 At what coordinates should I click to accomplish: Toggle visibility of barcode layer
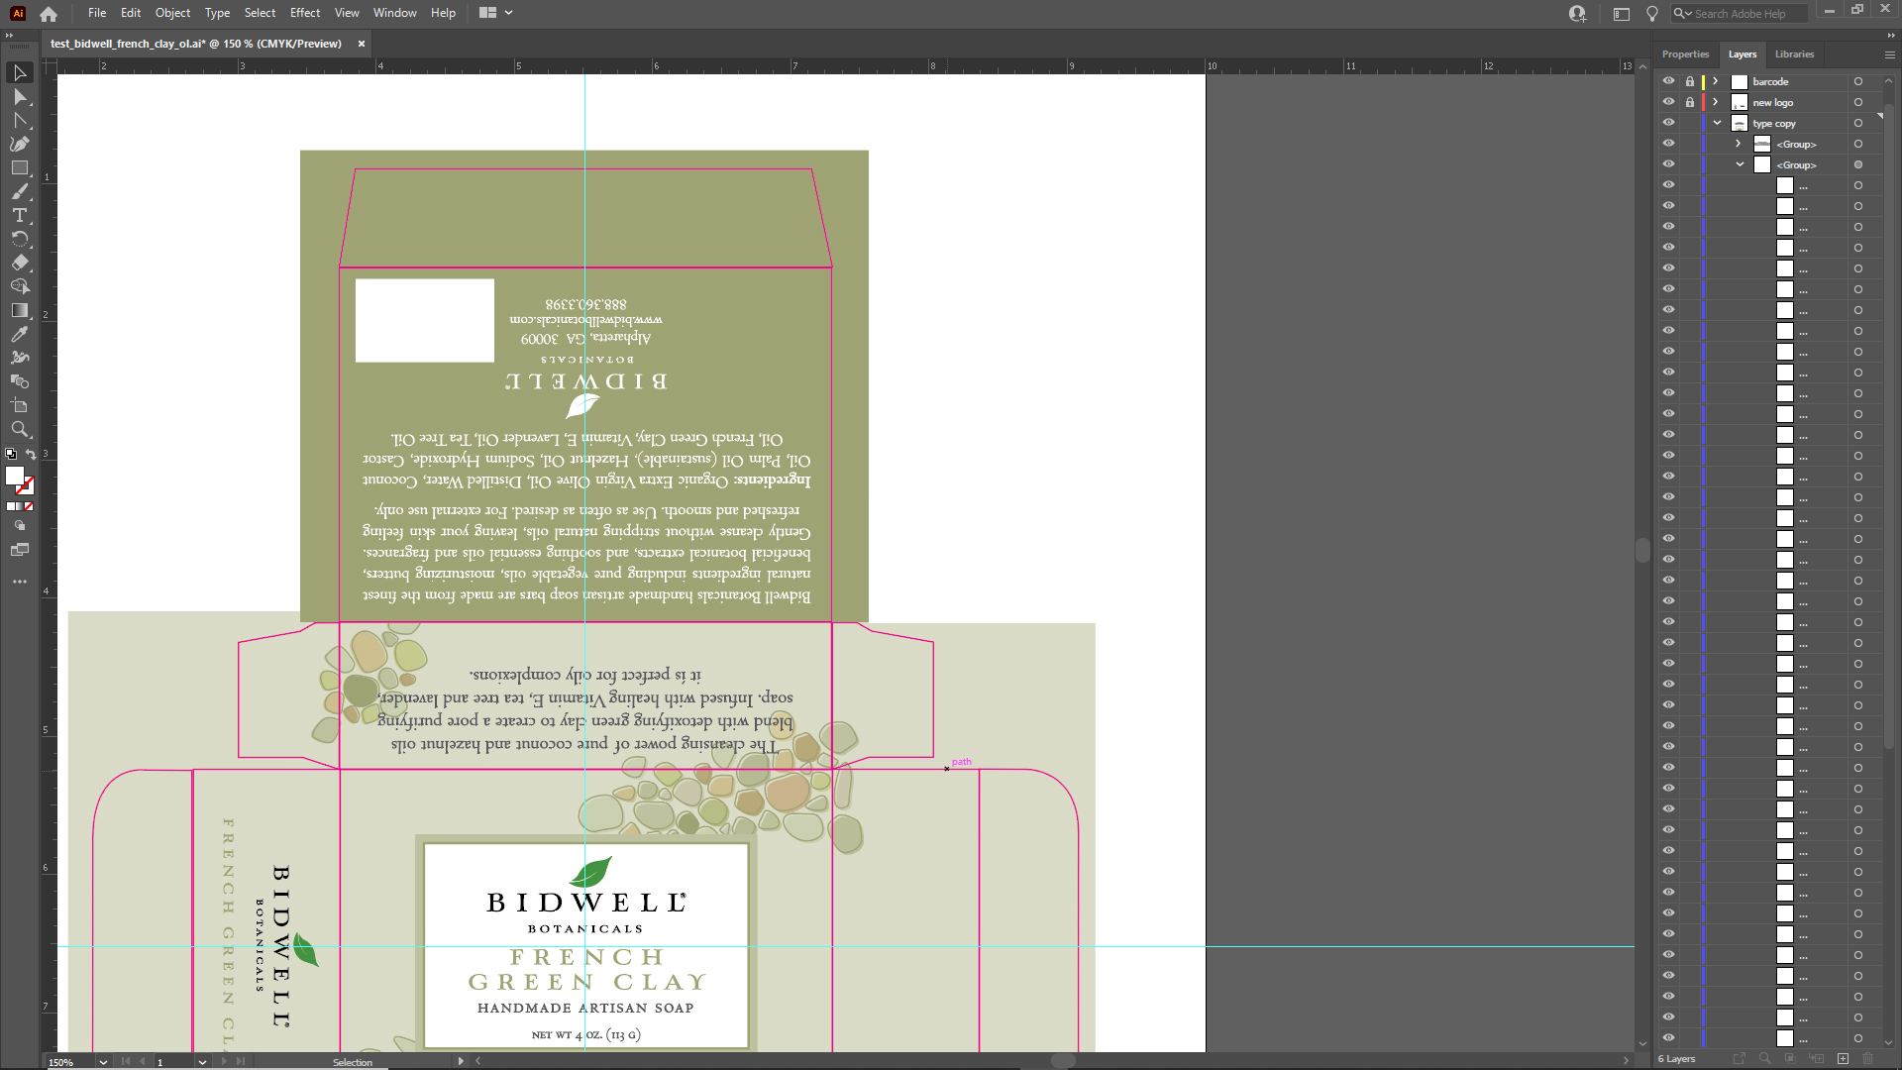pos(1668,81)
